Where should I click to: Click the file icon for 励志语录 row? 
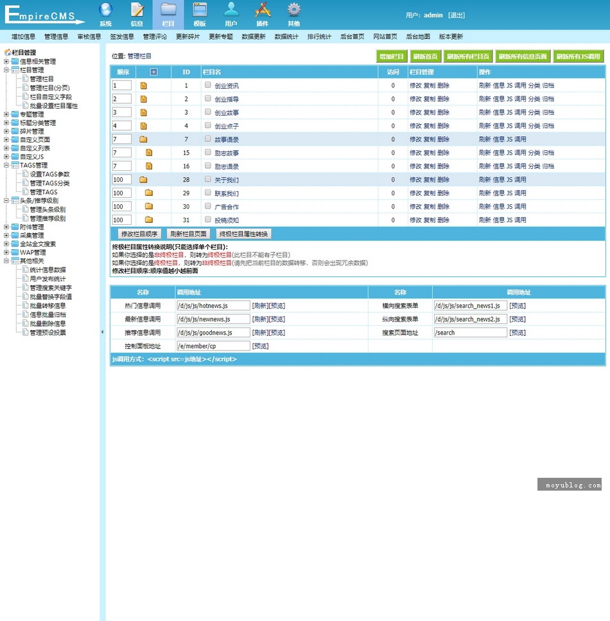(x=149, y=166)
